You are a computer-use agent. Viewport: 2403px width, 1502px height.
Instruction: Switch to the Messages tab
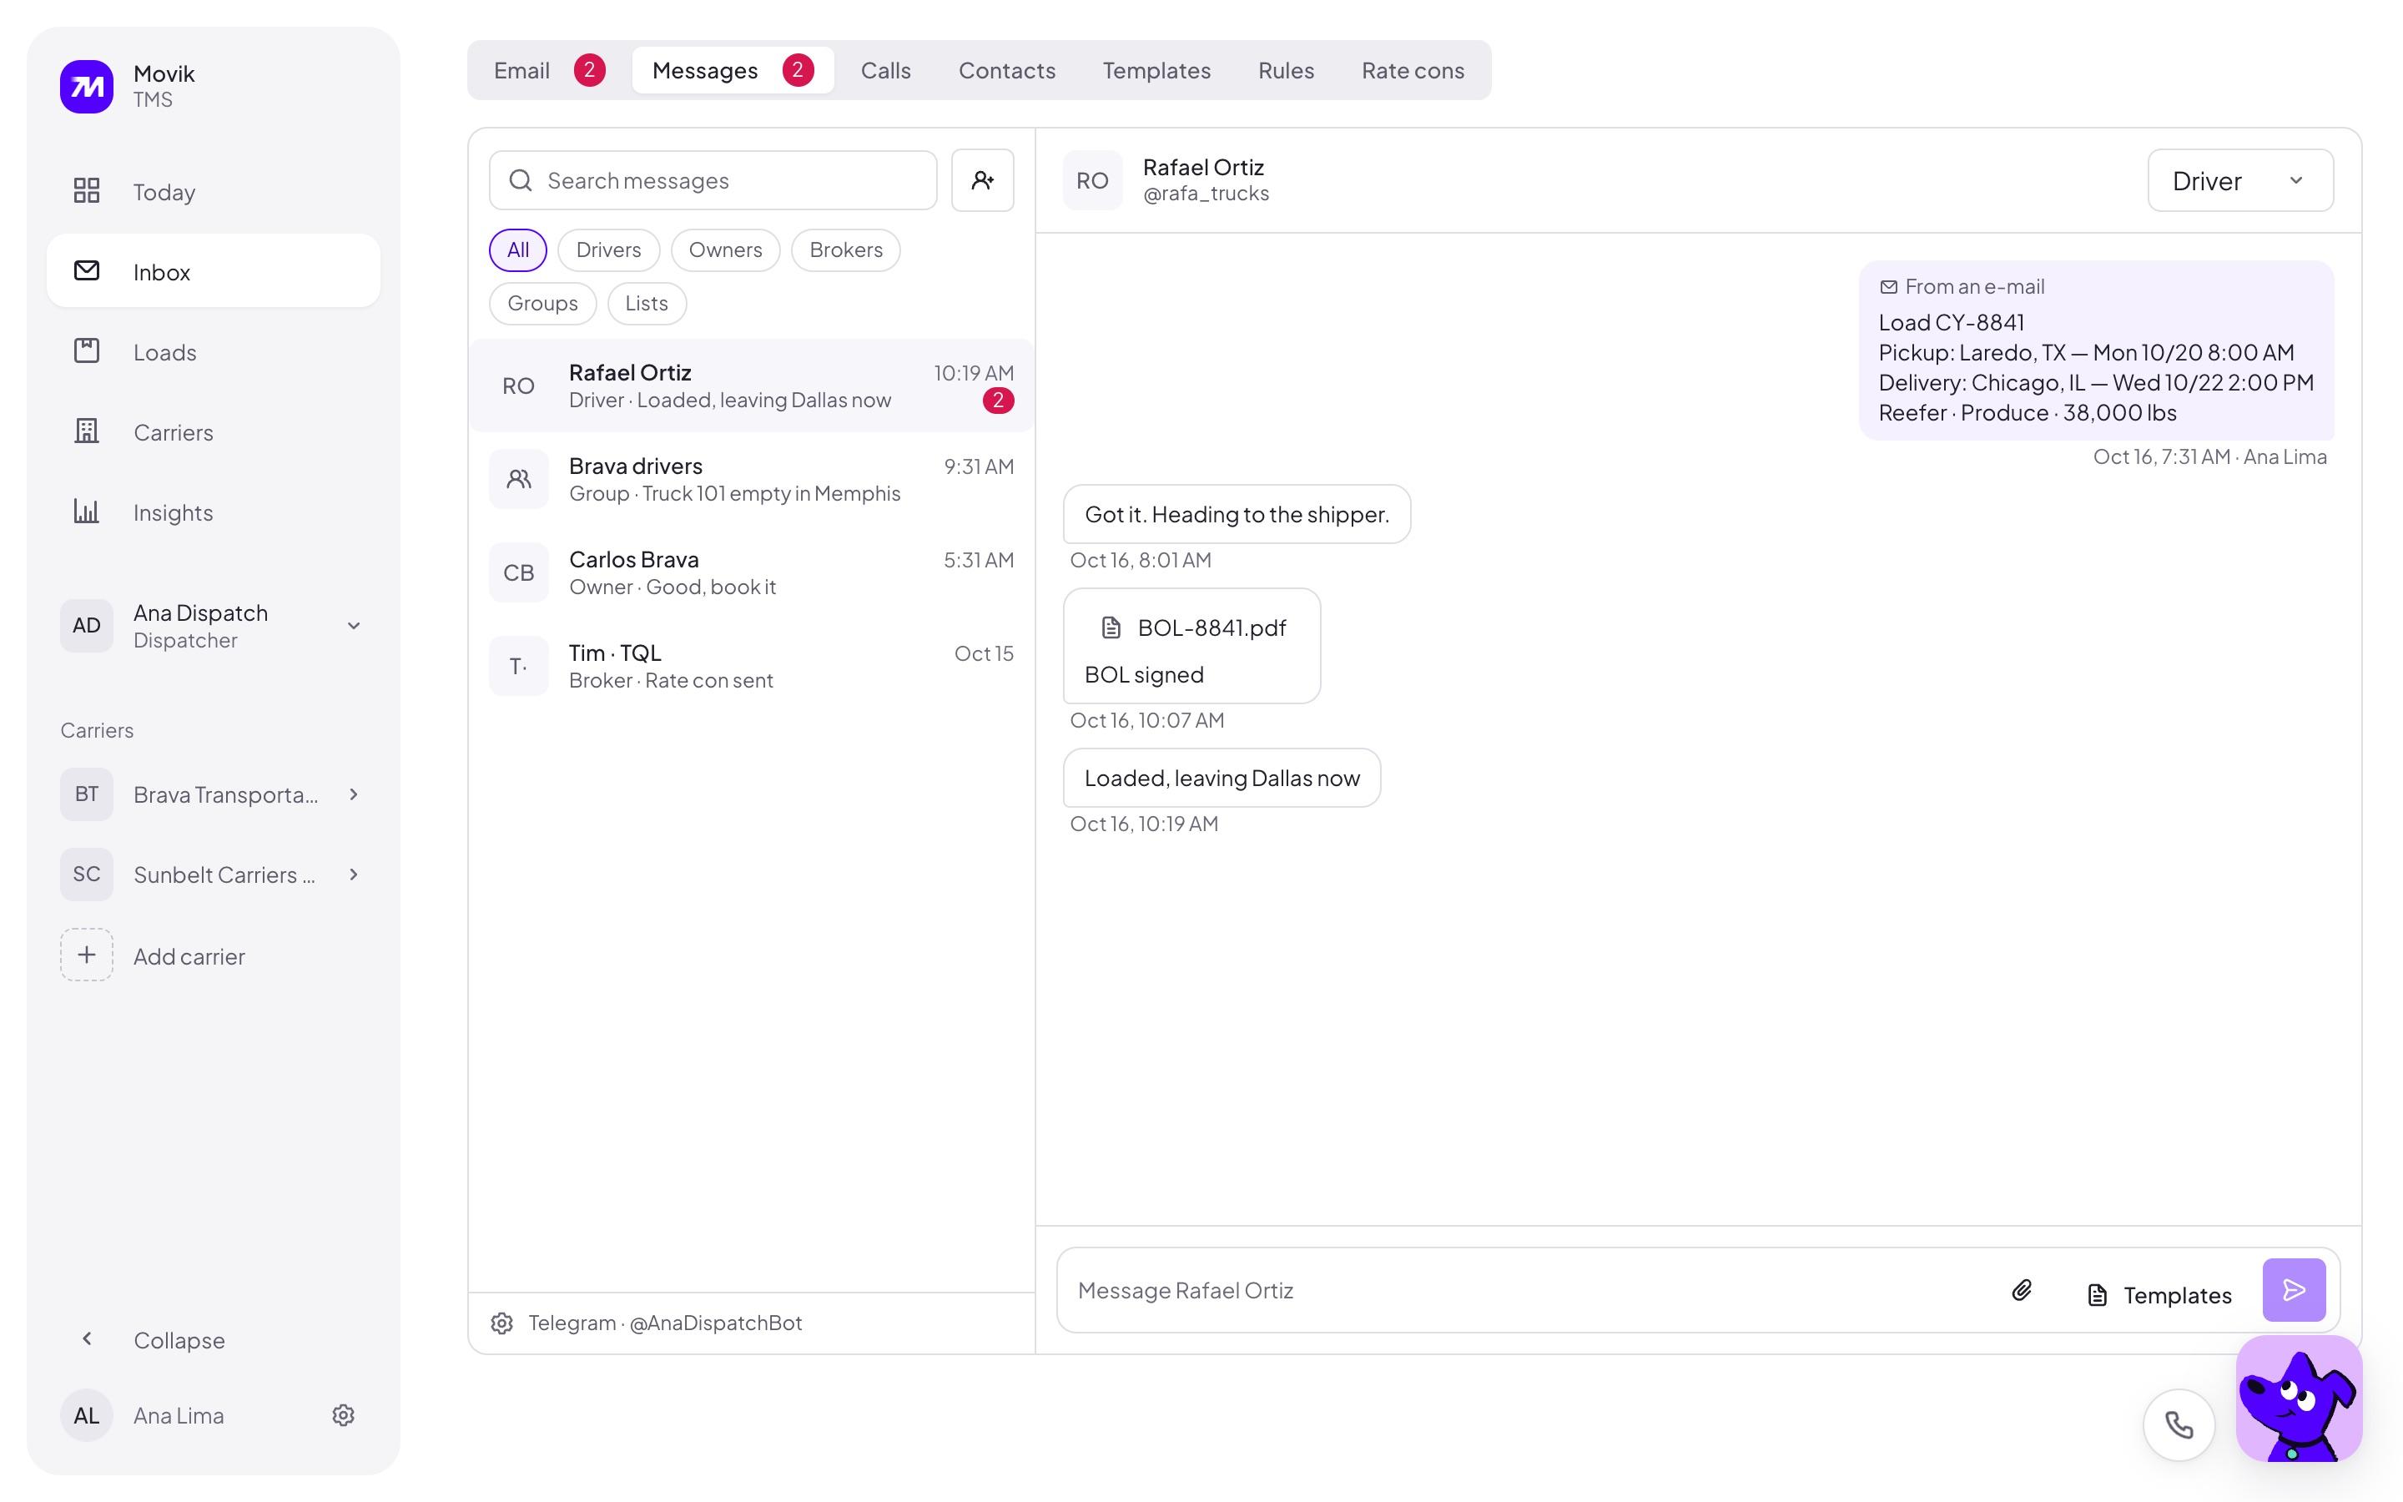coord(733,71)
